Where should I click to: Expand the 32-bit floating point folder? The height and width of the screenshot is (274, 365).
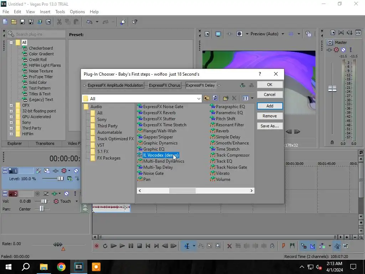11,111
